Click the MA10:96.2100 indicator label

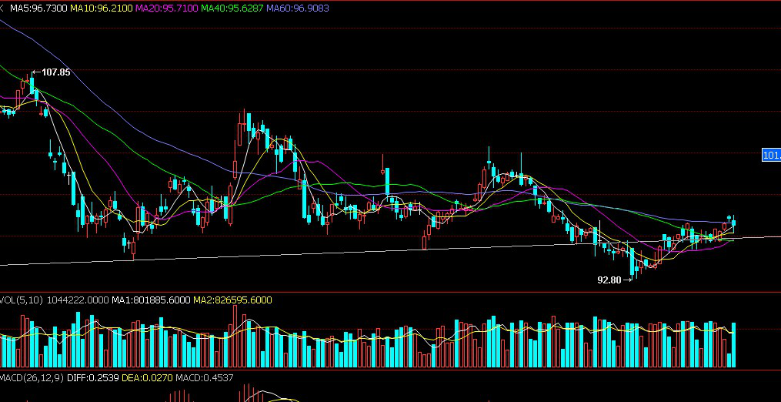(x=101, y=8)
